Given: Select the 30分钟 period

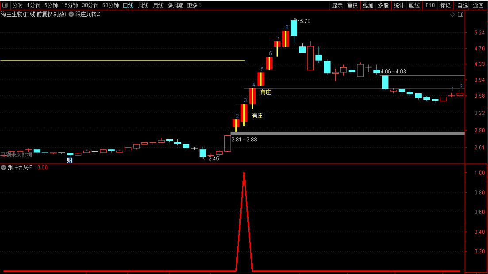Looking at the screenshot, I should point(90,5).
